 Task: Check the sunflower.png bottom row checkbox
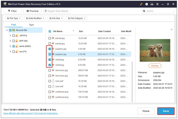click(50, 97)
